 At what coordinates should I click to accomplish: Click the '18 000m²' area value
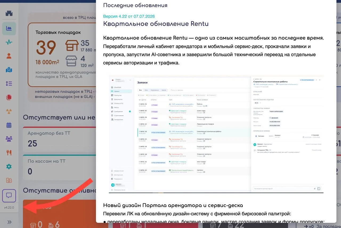coord(47,62)
